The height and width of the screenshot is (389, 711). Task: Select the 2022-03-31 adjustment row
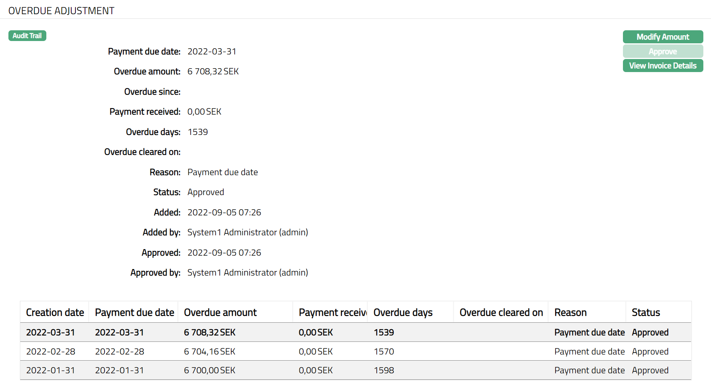[50, 332]
